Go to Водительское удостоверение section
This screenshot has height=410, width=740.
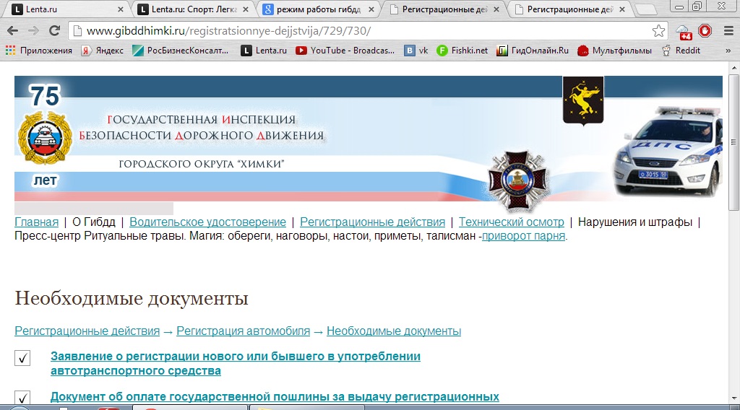tap(207, 222)
